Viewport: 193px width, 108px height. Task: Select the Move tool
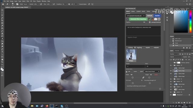pos(2,10)
